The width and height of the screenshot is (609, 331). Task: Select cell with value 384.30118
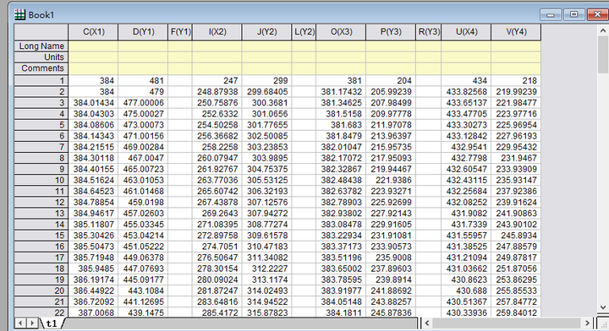pos(93,158)
